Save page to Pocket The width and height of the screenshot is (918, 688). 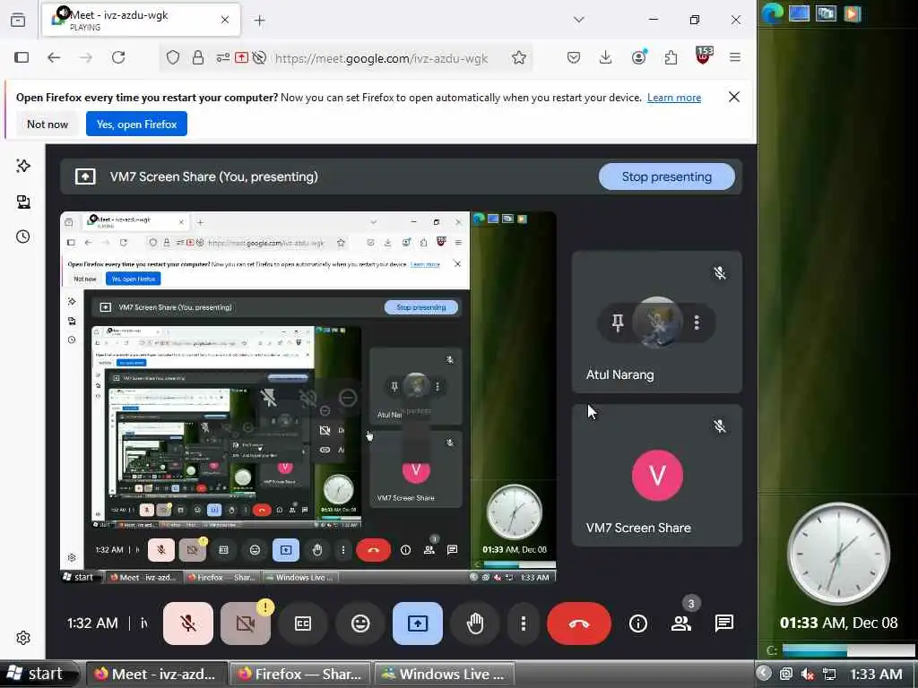pos(574,57)
